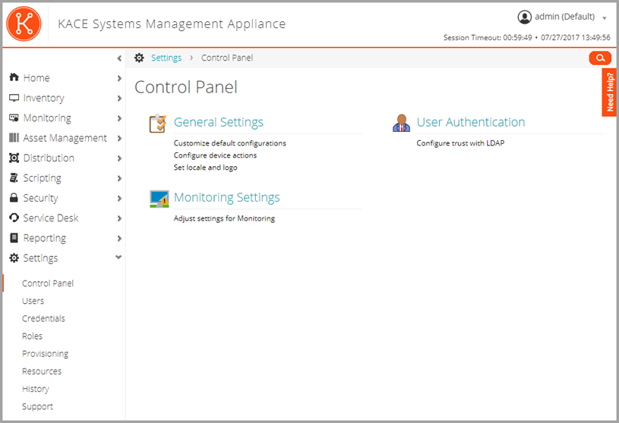619x423 pixels.
Task: Click the orange search icon button
Action: [600, 58]
